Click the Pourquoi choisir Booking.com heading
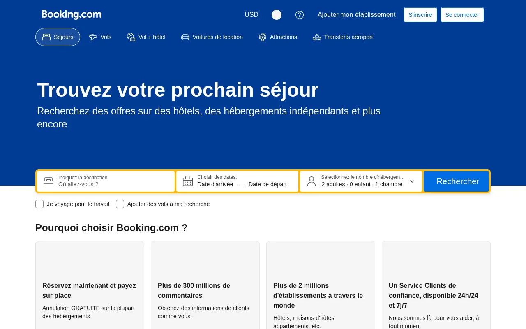The height and width of the screenshot is (329, 526). 111,228
